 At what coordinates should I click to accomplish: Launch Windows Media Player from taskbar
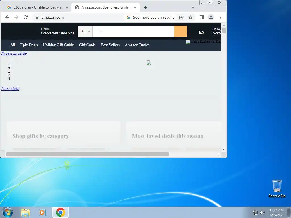[x=43, y=213]
